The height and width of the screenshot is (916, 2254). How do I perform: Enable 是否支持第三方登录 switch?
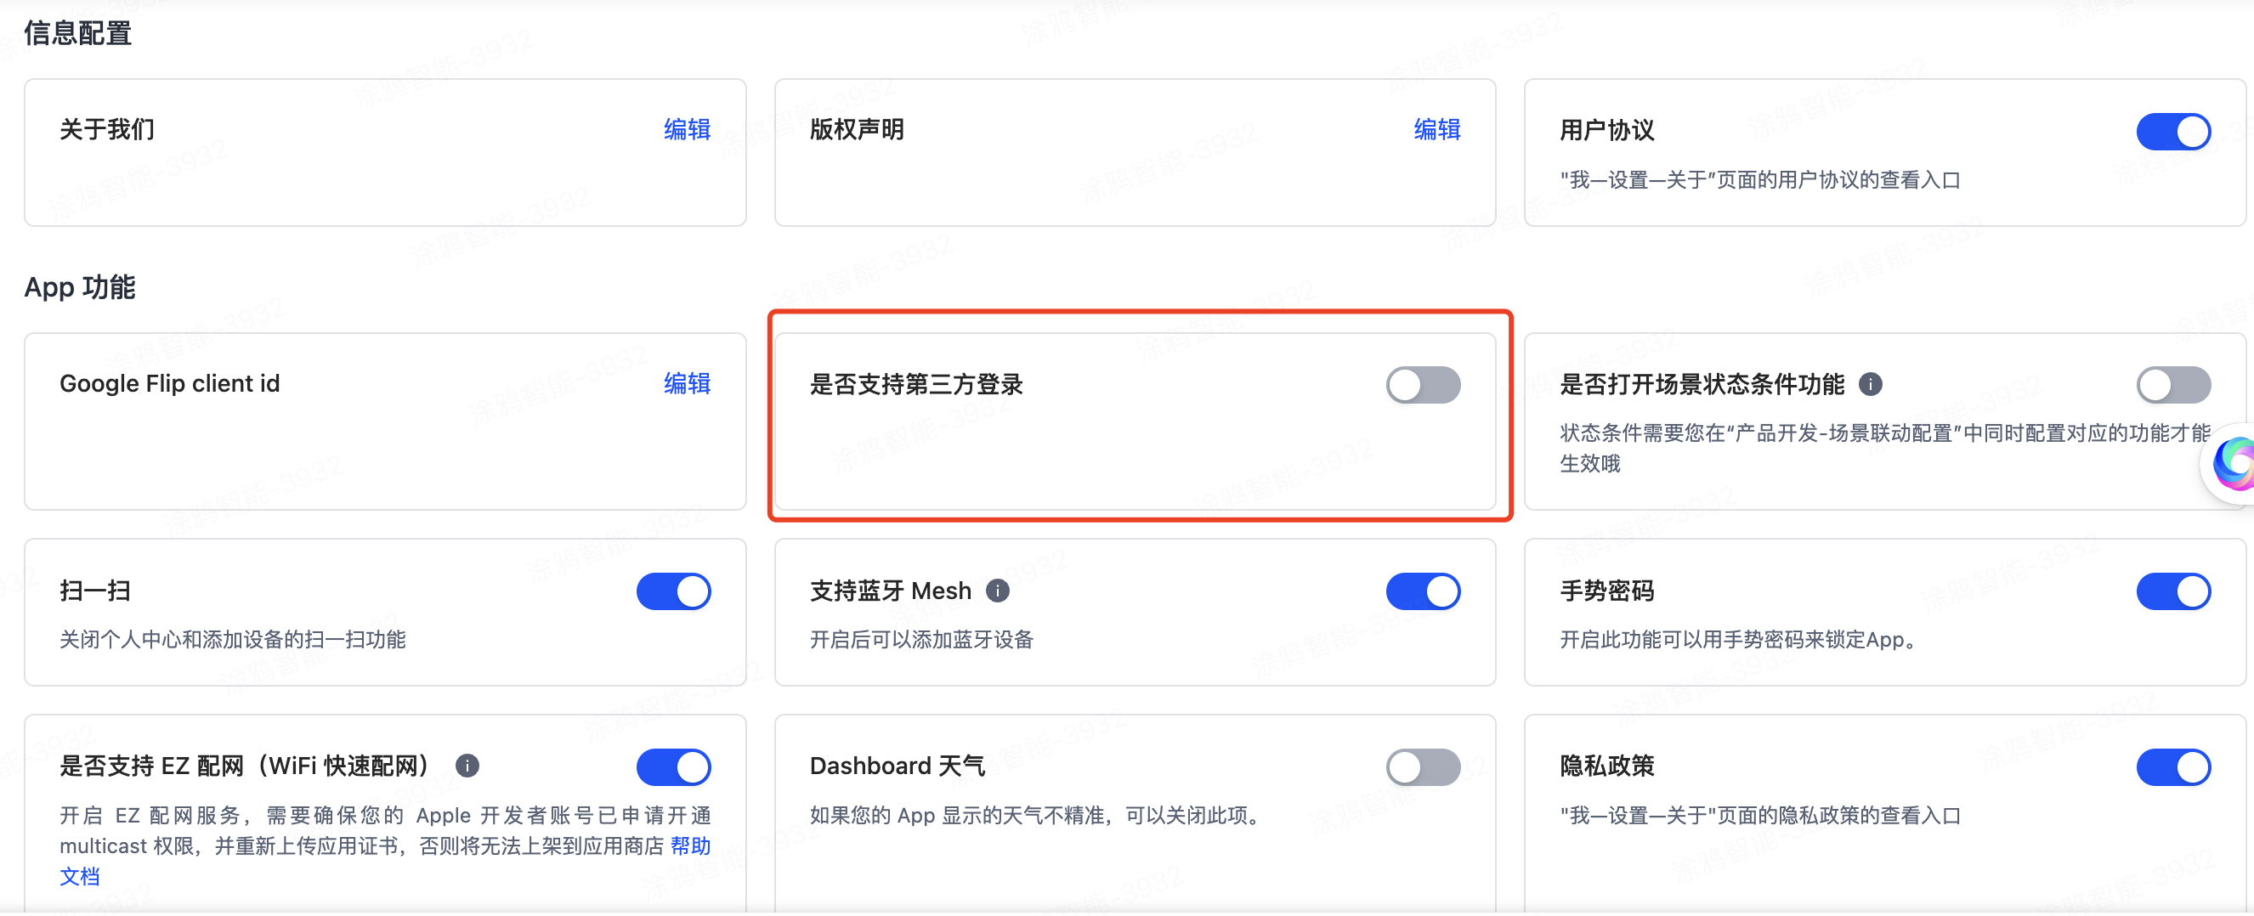pyautogui.click(x=1423, y=385)
